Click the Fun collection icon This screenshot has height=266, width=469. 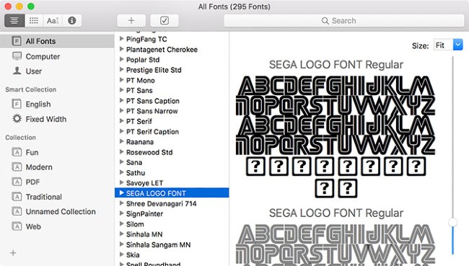[x=17, y=152]
